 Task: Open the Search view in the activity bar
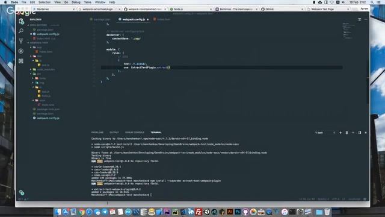pyautogui.click(x=21, y=31)
